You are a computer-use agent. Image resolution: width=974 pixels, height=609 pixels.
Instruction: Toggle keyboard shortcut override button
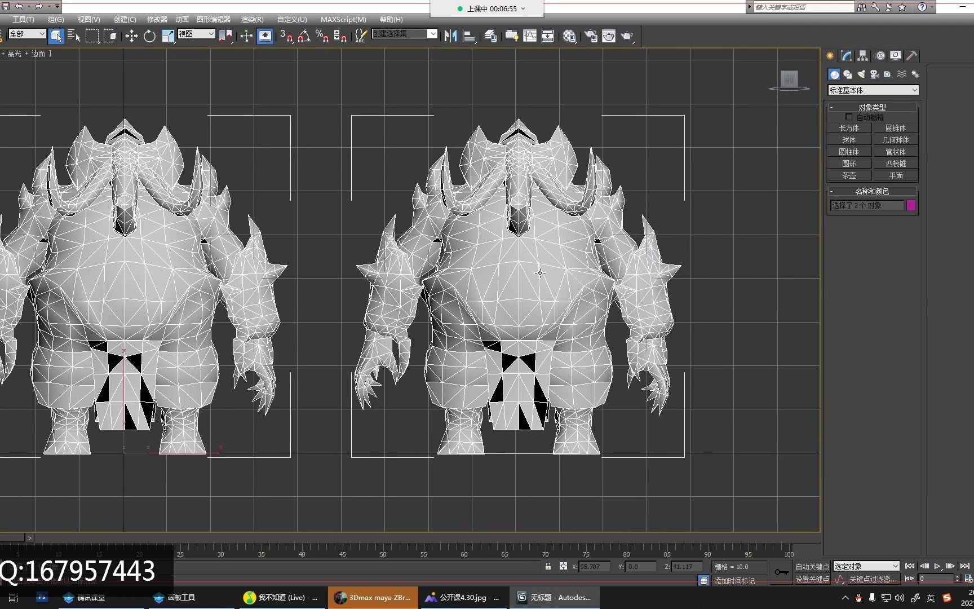coord(265,36)
